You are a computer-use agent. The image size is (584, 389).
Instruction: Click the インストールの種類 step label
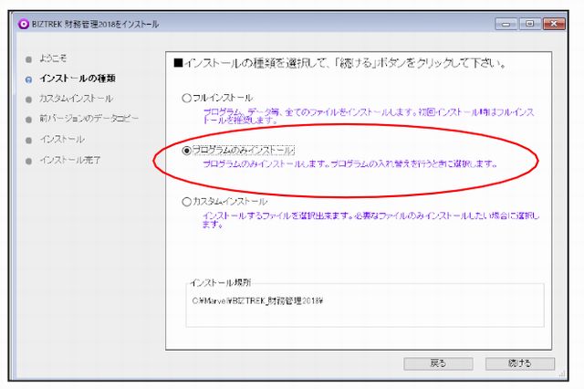point(78,79)
